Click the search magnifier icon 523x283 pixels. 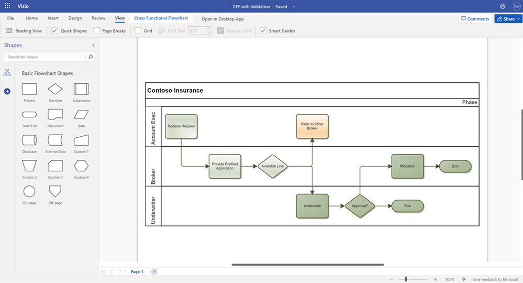91,57
